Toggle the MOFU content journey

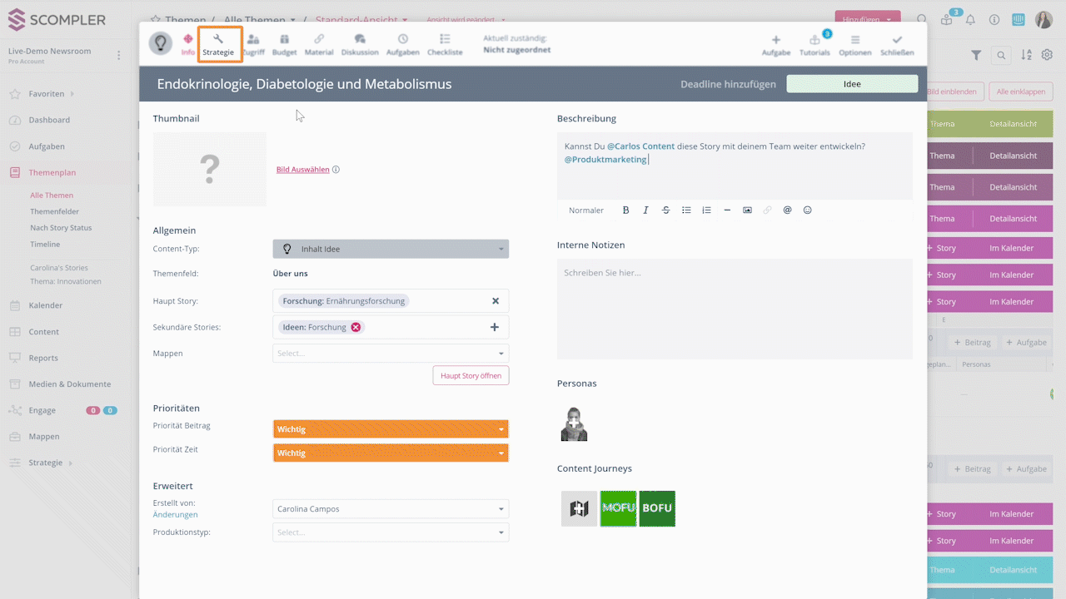coord(618,508)
